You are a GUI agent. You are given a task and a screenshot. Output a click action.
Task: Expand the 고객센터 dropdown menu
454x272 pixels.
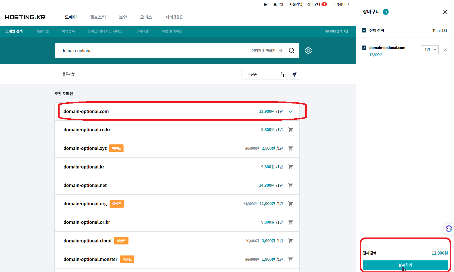341,4
